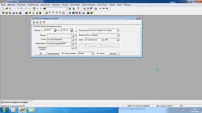Click the Open file folder icon

point(7,8)
